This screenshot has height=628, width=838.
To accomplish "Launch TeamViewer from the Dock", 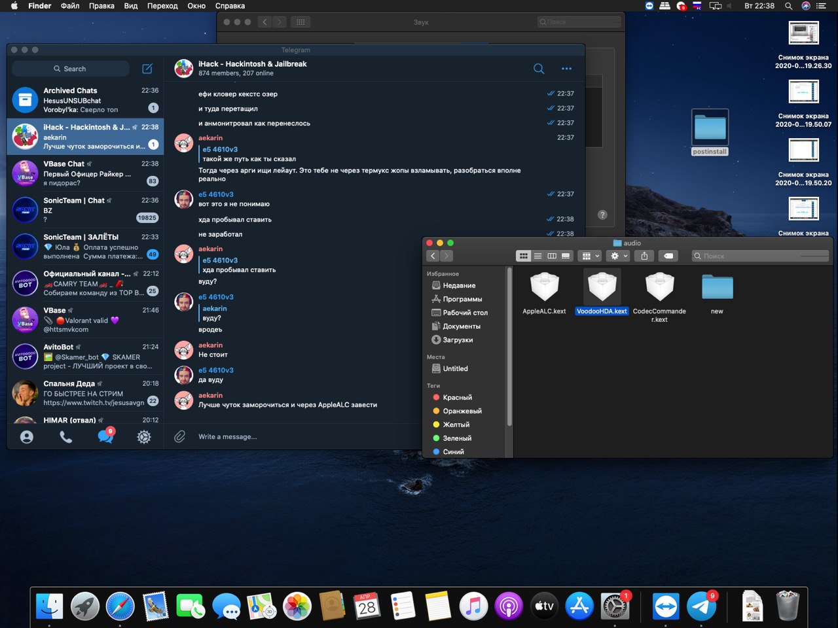I will point(666,606).
